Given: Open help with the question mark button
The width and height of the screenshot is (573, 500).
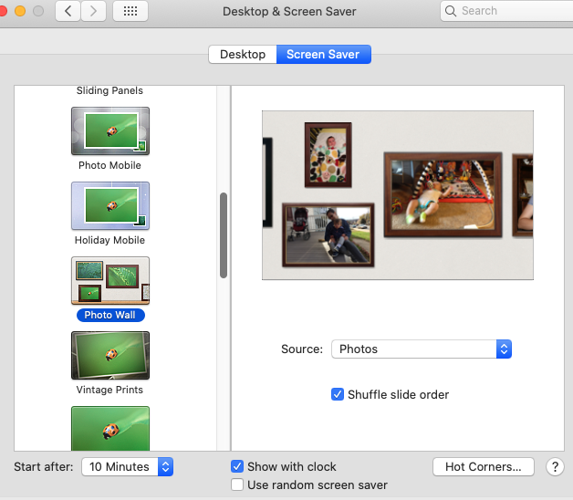Looking at the screenshot, I should (555, 467).
